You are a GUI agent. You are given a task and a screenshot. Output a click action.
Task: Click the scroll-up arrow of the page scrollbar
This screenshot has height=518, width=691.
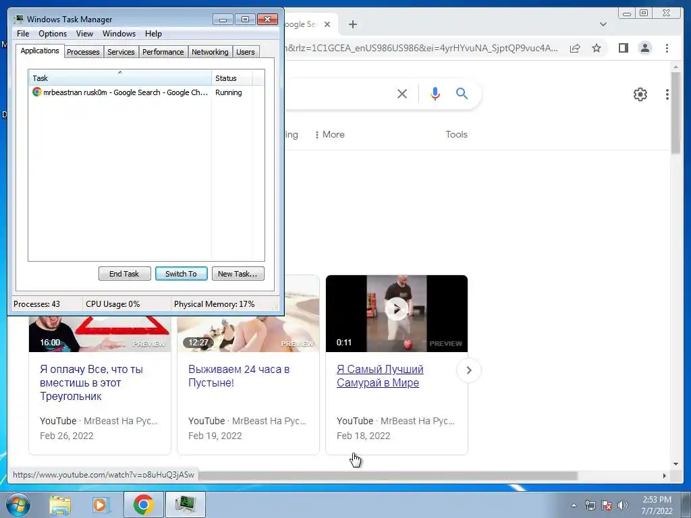(675, 67)
